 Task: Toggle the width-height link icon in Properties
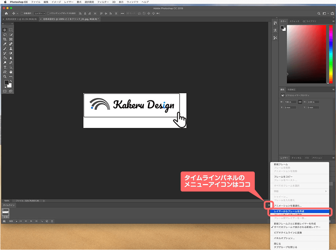coord(300,102)
